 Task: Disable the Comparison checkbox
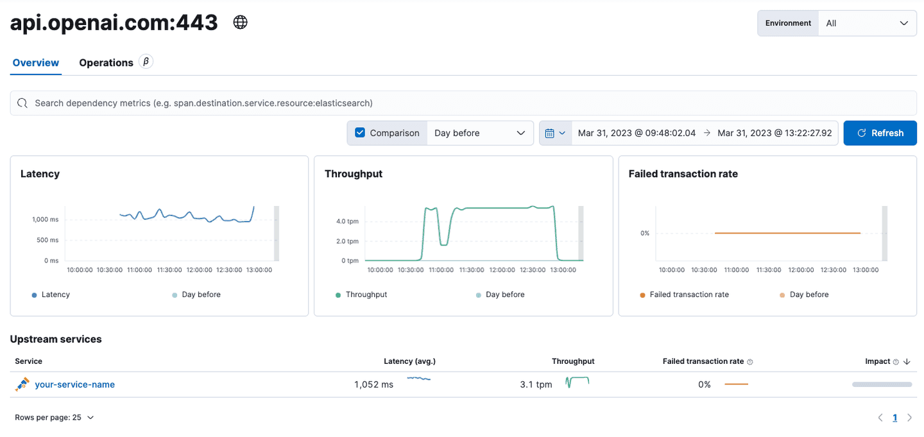pos(361,133)
